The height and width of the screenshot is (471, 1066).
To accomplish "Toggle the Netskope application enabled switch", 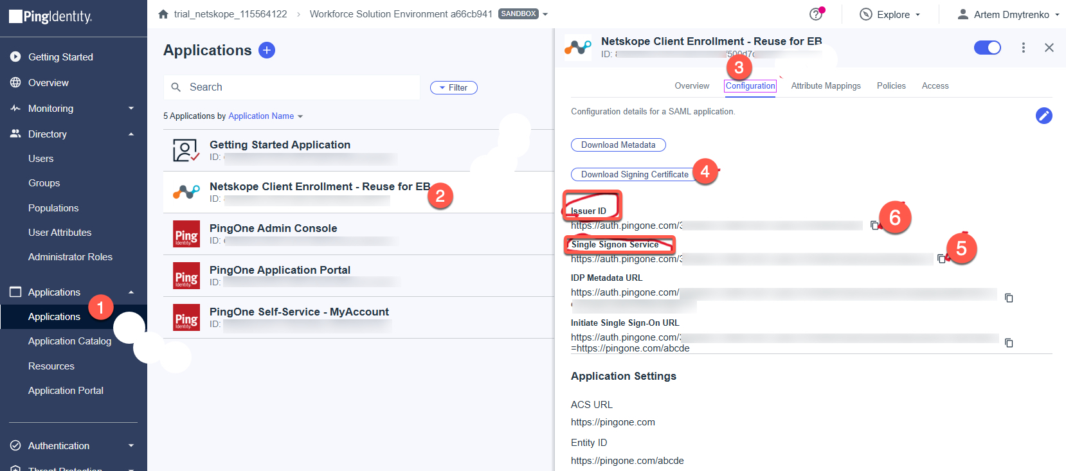I will (988, 48).
